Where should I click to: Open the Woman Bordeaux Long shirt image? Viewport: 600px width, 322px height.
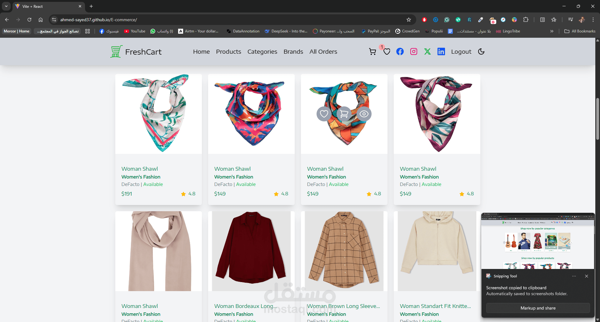click(x=251, y=251)
